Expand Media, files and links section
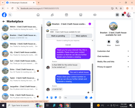 pyautogui.click(x=113, y=62)
